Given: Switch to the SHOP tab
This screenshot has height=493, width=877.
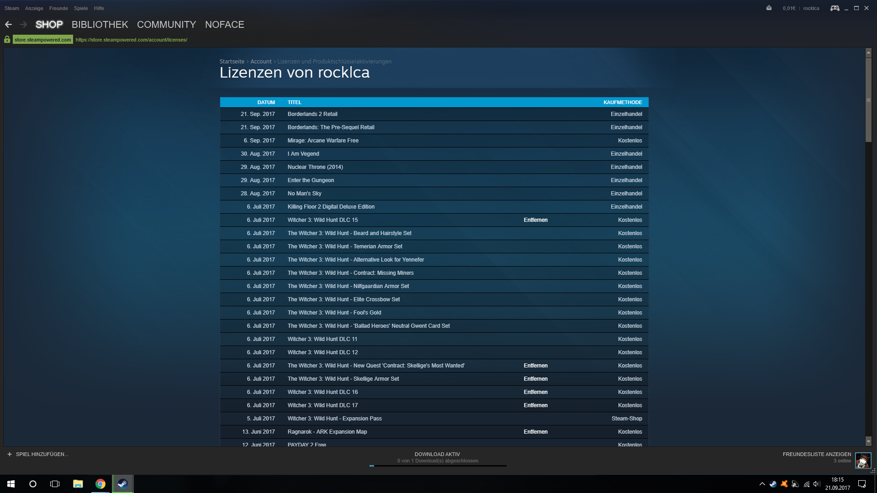Looking at the screenshot, I should coord(49,25).
